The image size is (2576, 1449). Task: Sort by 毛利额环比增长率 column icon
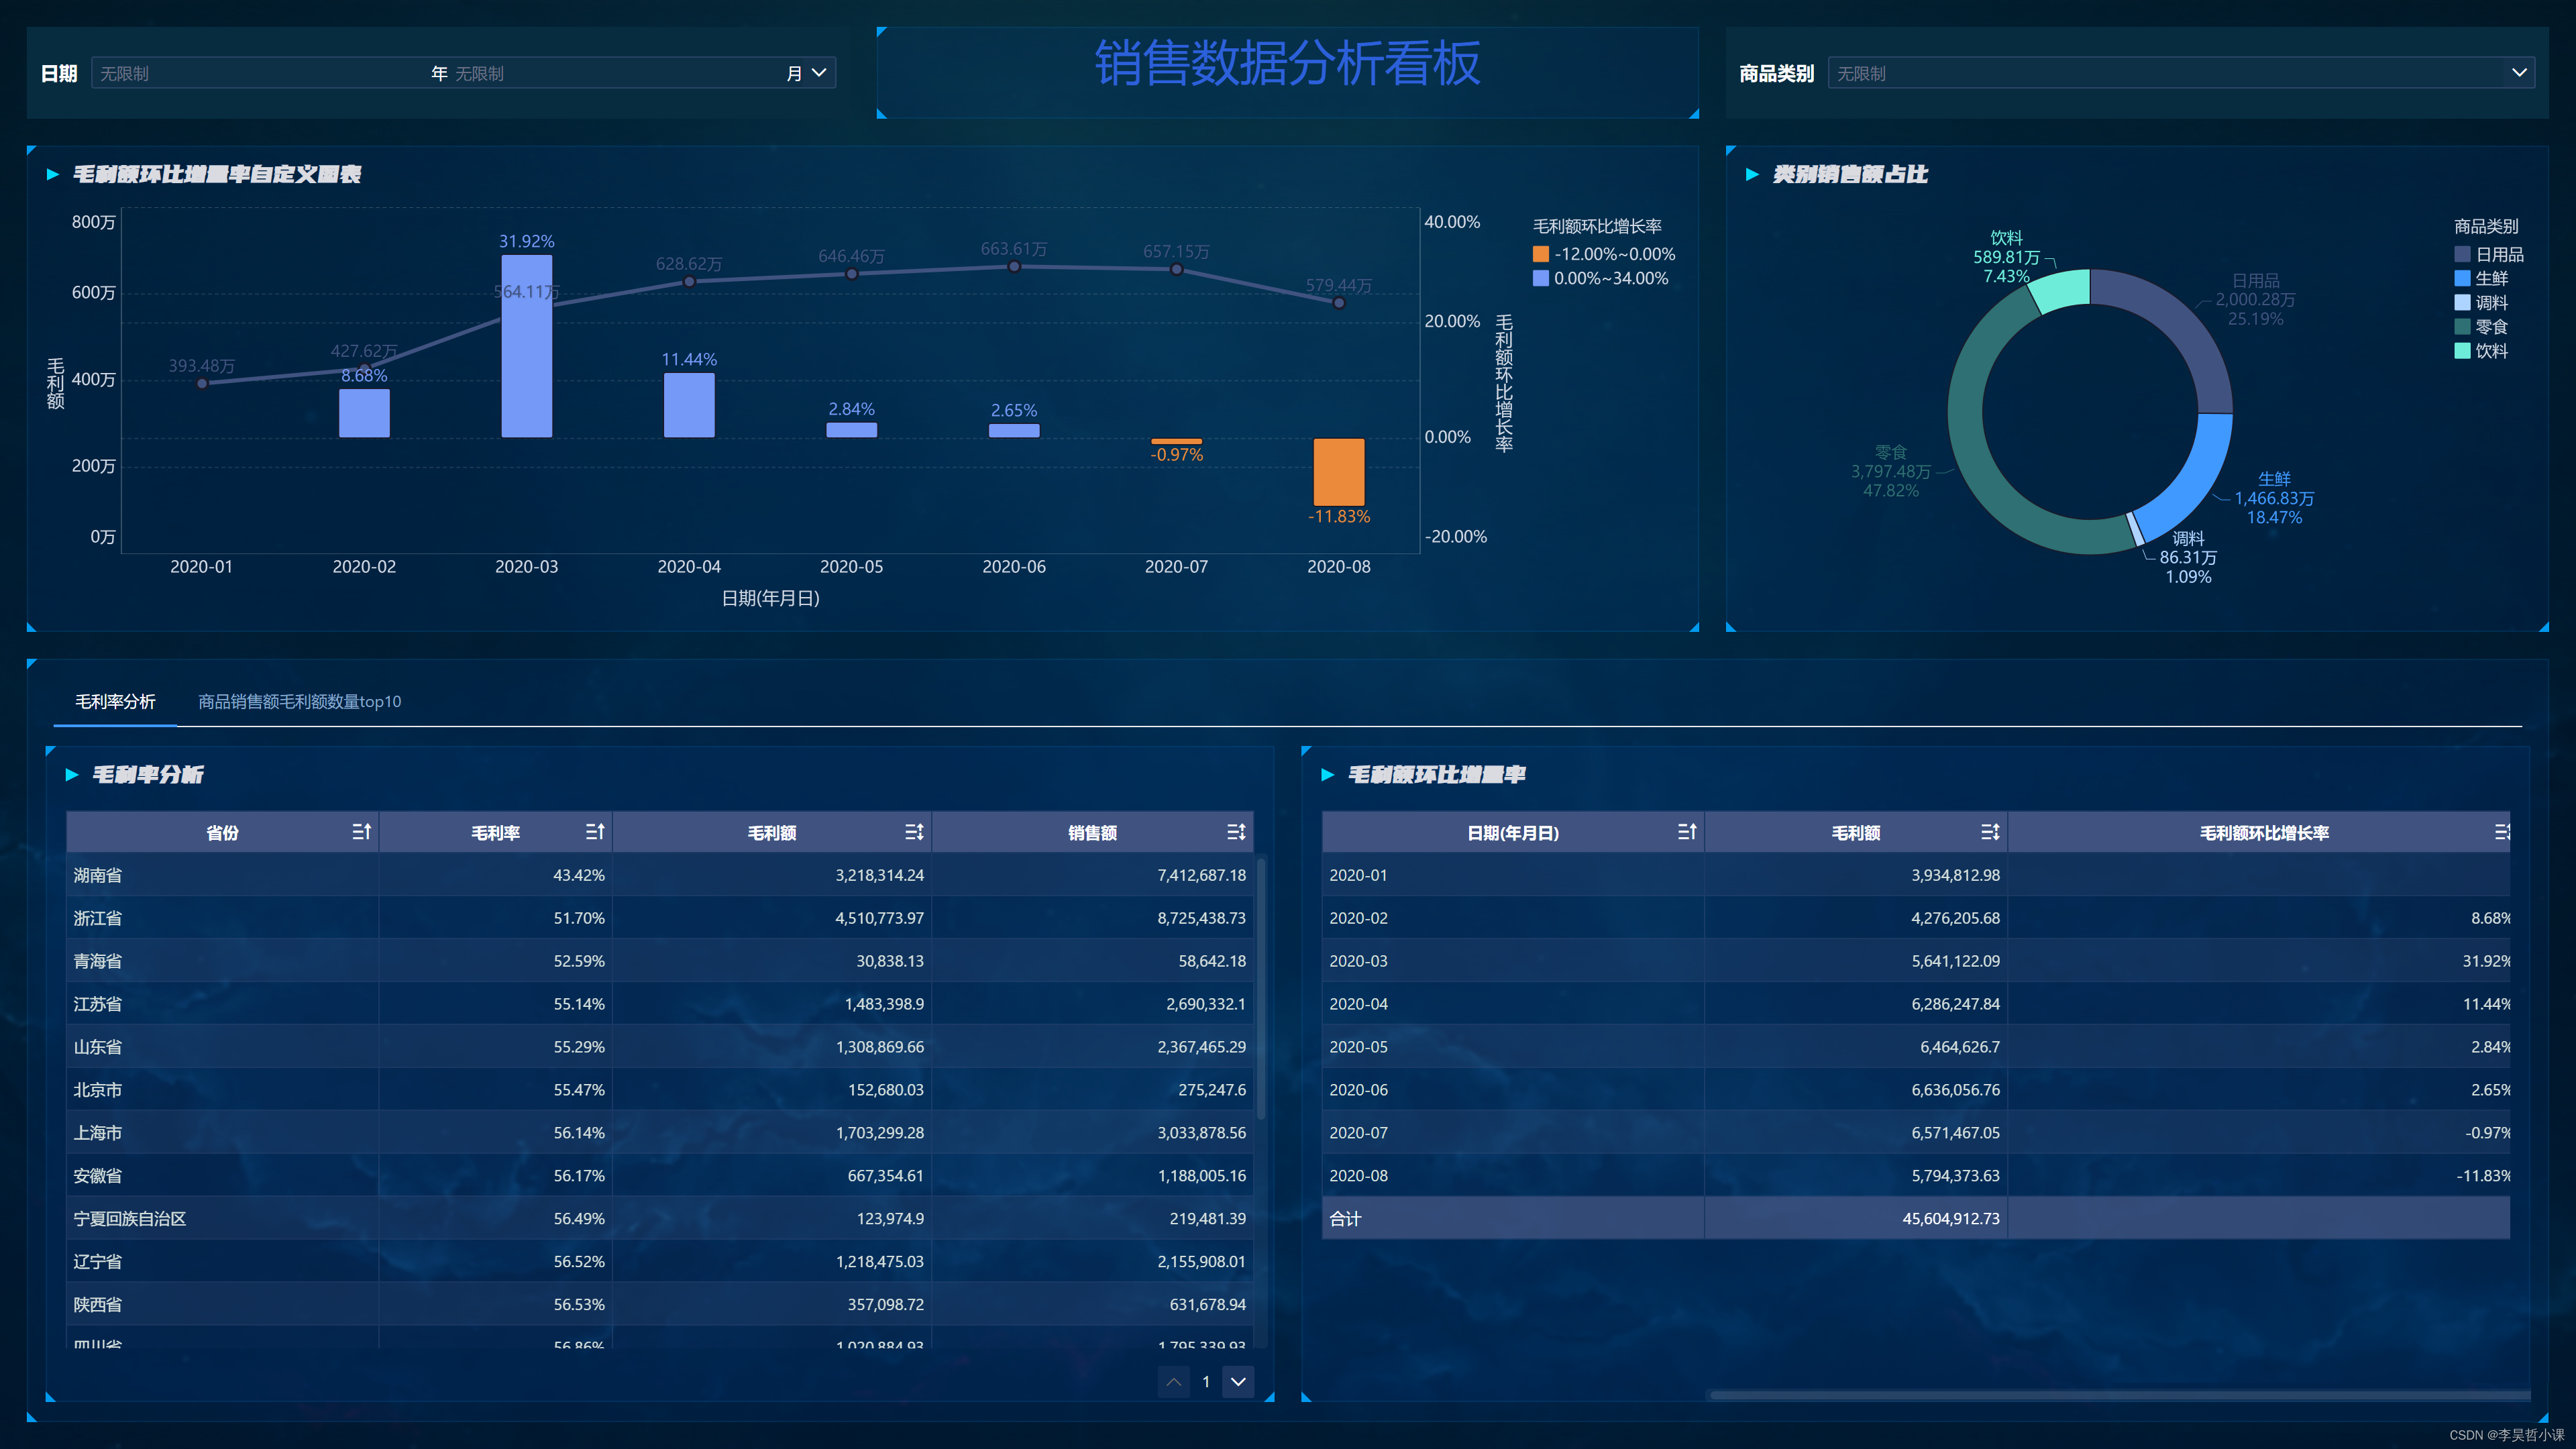2501,832
